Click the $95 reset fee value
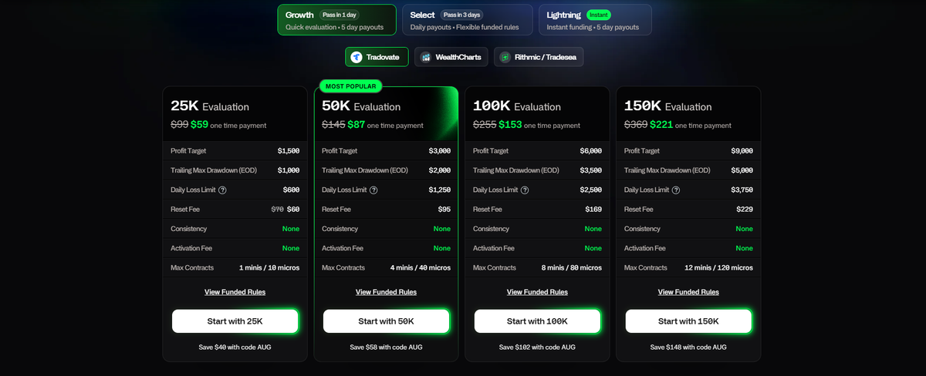This screenshot has height=376, width=926. tap(444, 210)
